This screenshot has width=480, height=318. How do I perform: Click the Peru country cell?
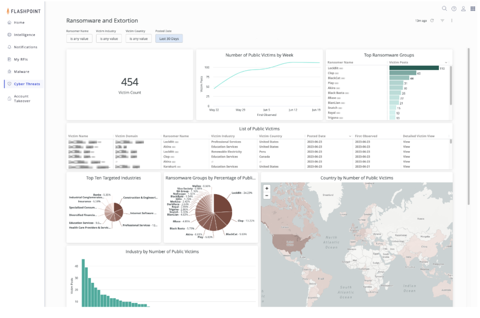(262, 151)
